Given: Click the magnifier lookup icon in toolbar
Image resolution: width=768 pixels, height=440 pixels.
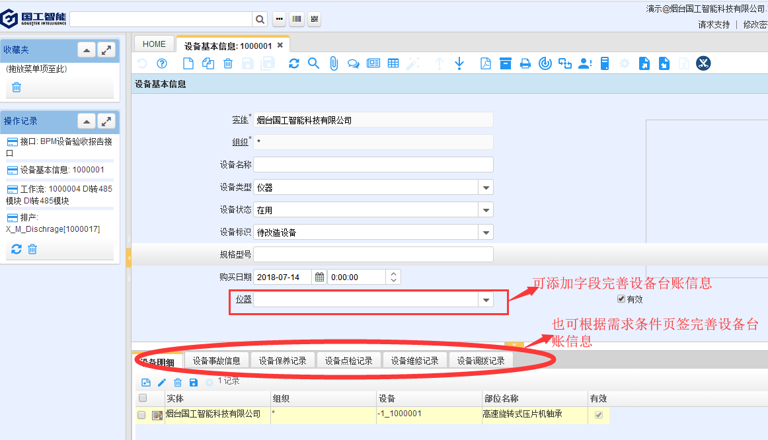Looking at the screenshot, I should click(x=314, y=63).
